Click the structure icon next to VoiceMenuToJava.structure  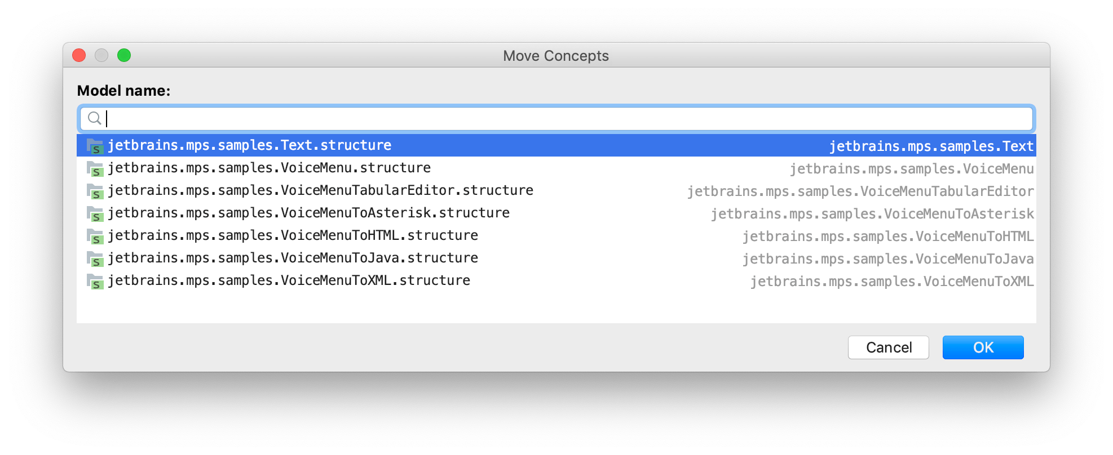95,258
